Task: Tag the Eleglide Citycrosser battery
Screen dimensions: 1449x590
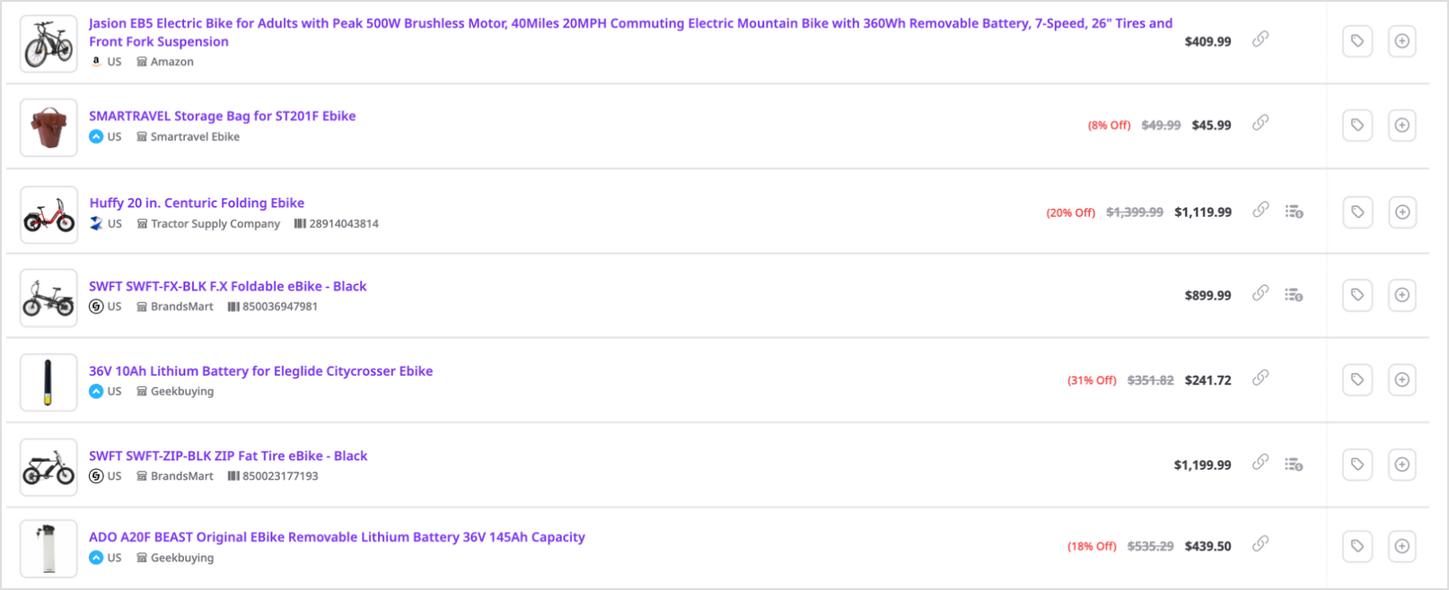Action: tap(1357, 379)
